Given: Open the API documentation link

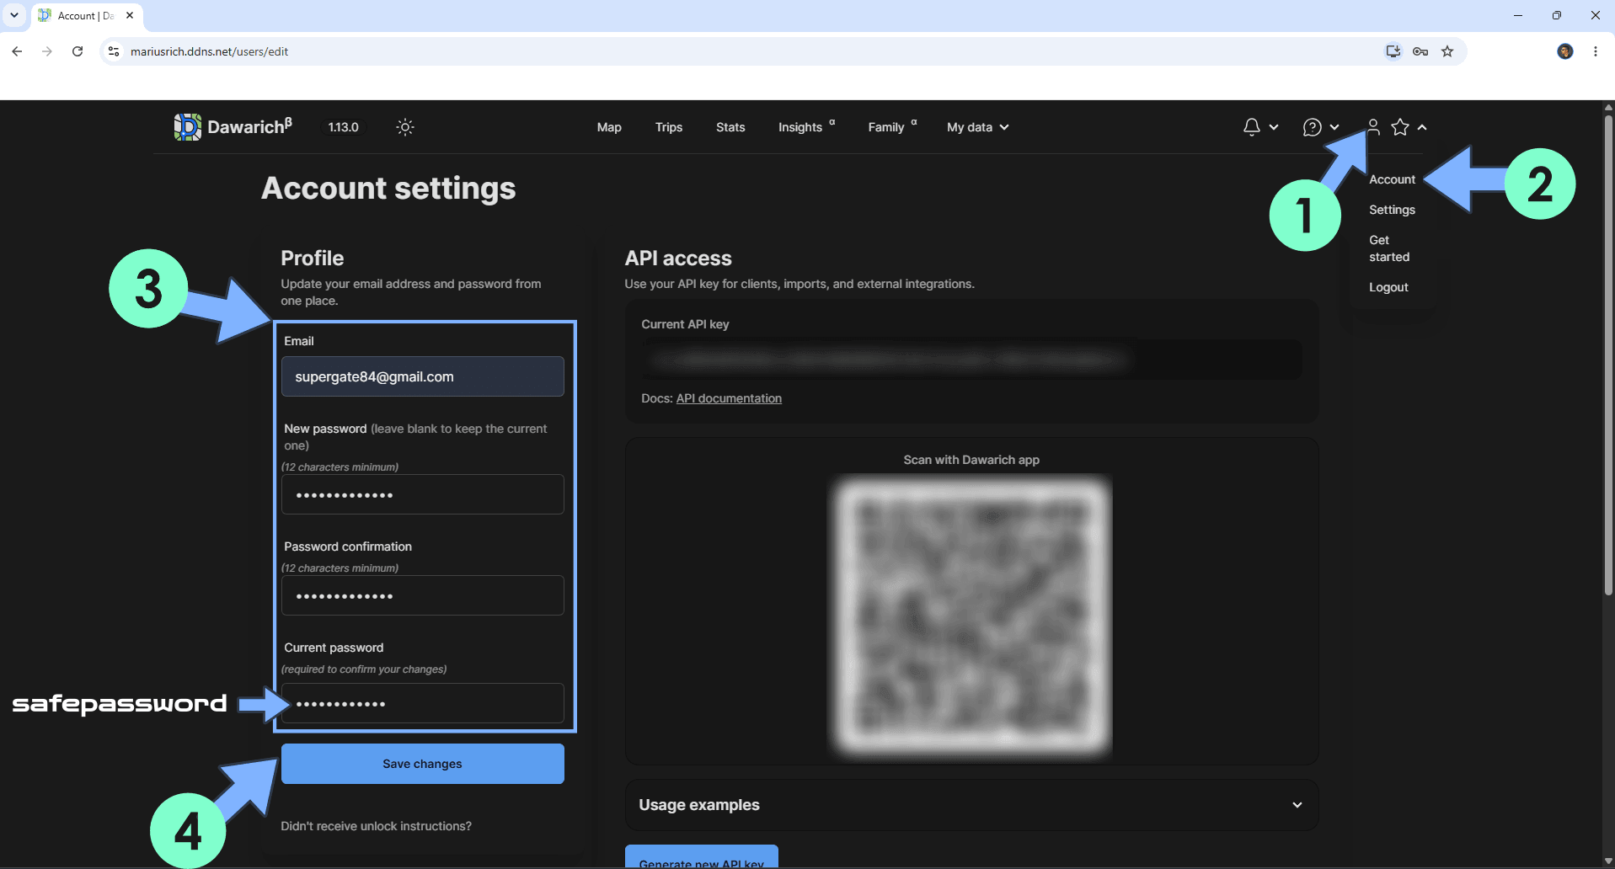Looking at the screenshot, I should pyautogui.click(x=729, y=398).
